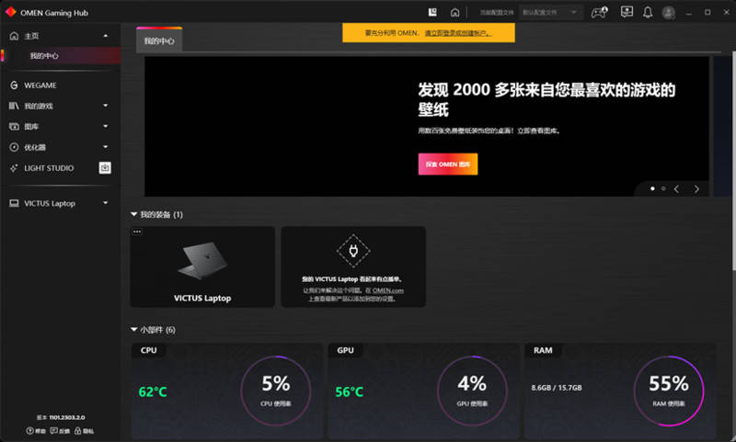Click the CPU 5% usage gauge
The image size is (736, 442).
point(275,391)
